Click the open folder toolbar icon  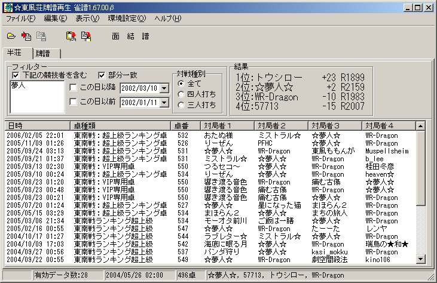(x=11, y=36)
